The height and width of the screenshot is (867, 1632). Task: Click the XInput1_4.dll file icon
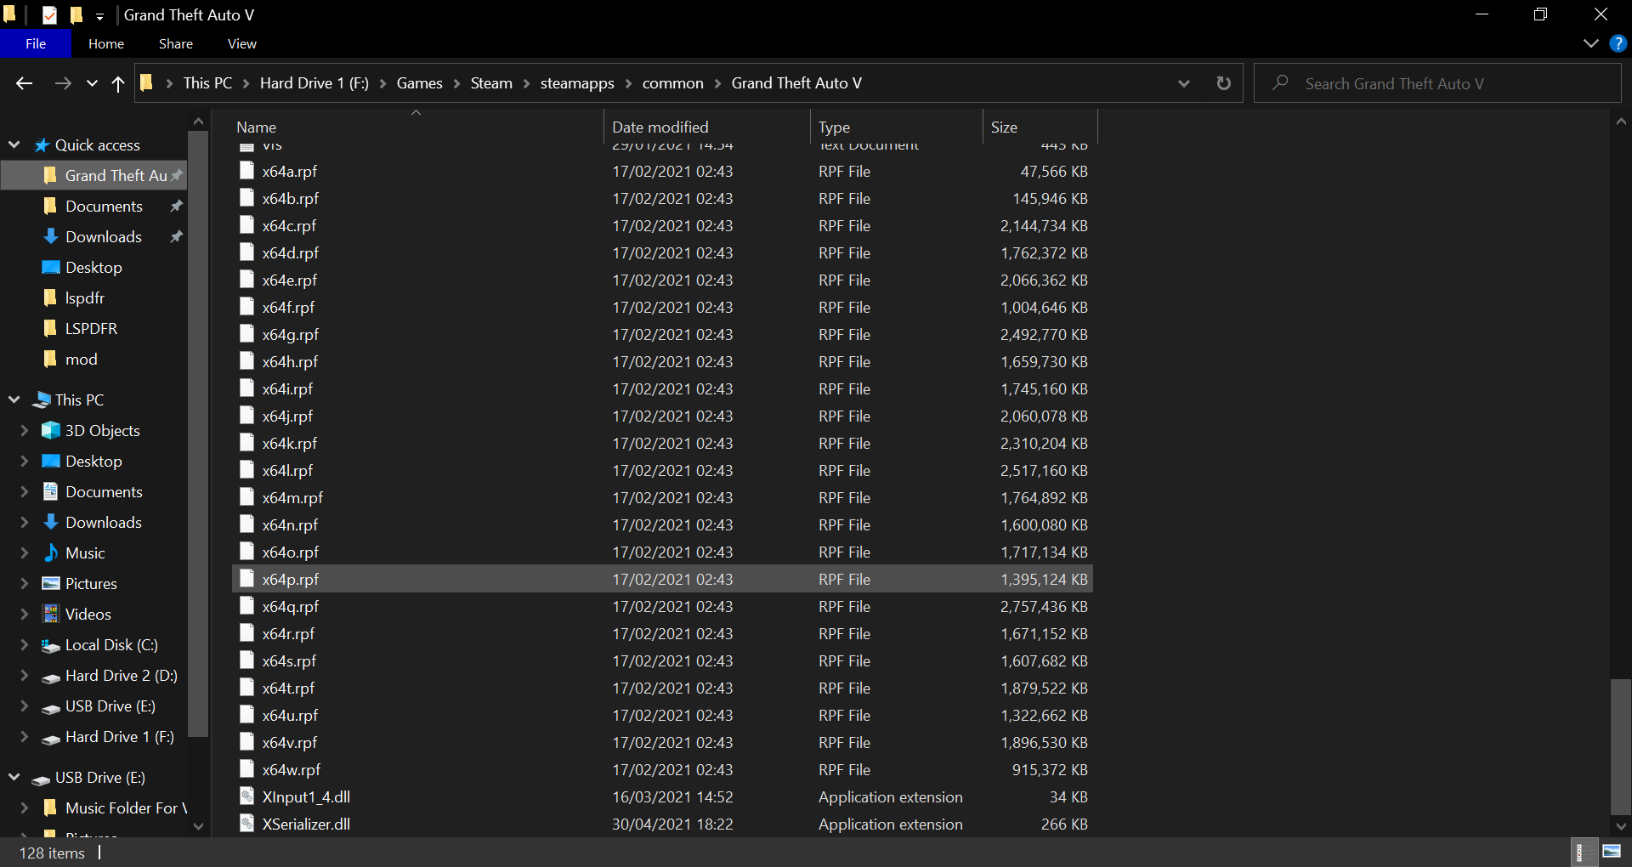pyautogui.click(x=247, y=796)
